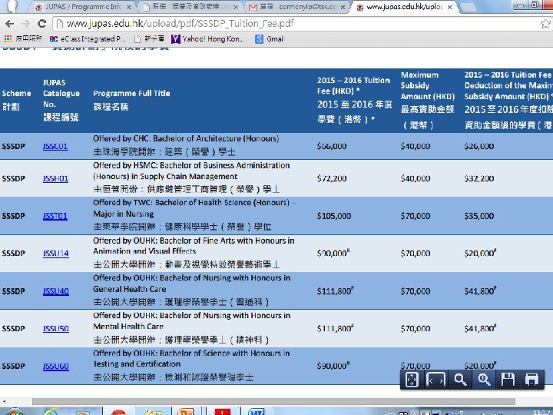Viewport: 553px width, 415px height.
Task: Click the $105,000 tuition fee cell
Action: (x=334, y=216)
